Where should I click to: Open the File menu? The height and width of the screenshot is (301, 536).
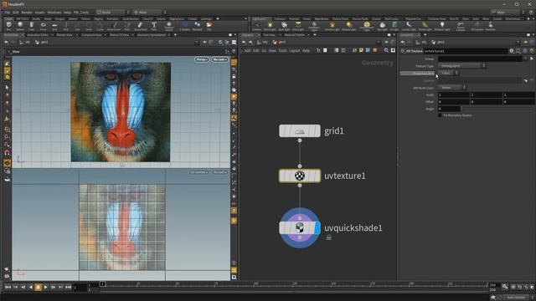(x=8, y=13)
